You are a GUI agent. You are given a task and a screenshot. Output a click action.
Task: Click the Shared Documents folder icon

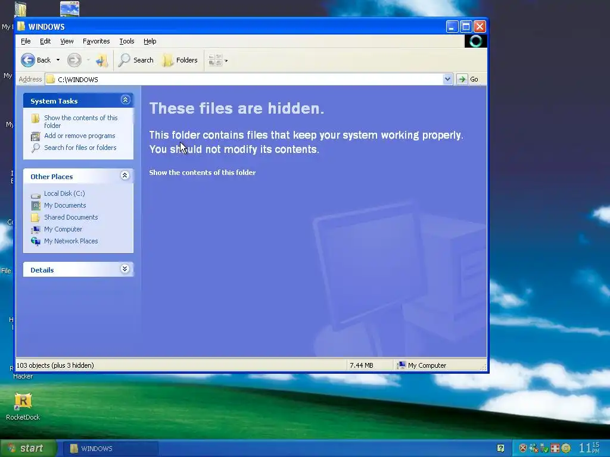(35, 218)
